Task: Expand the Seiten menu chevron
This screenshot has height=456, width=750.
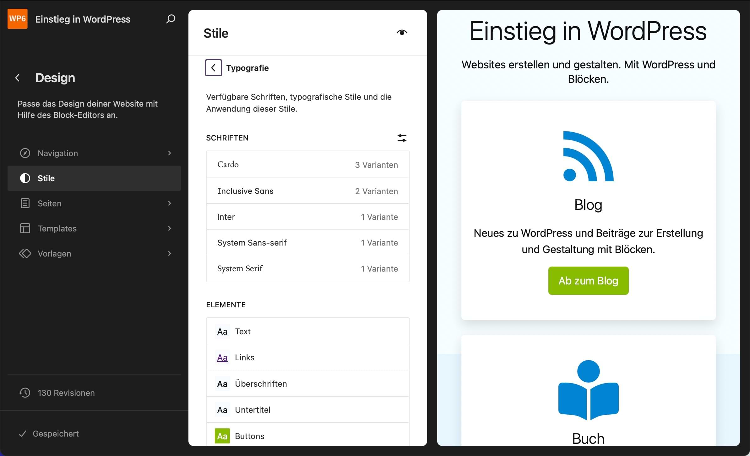Action: pyautogui.click(x=170, y=203)
